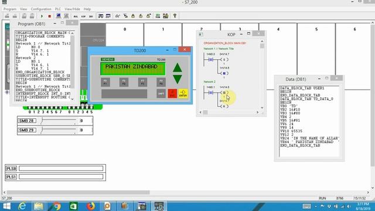
Task: Click the eye icon left of PLC panel
Action: click(7, 92)
